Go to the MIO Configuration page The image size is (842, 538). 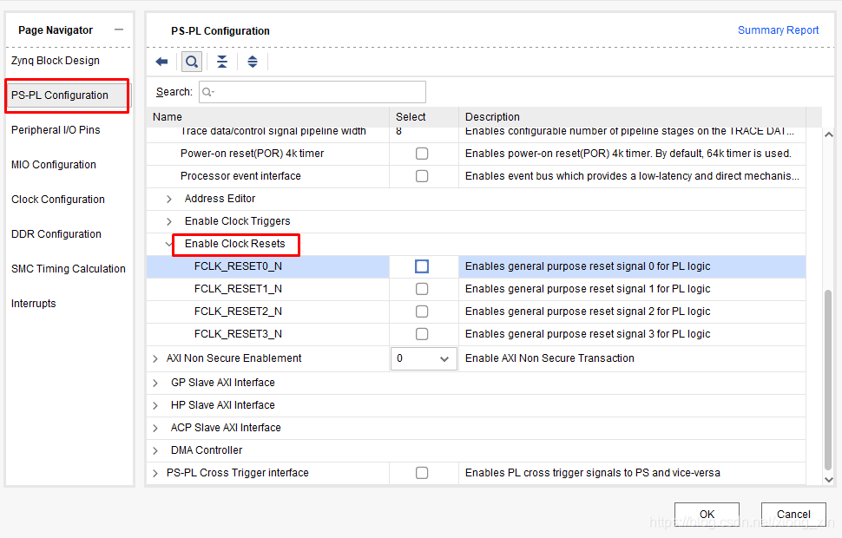click(54, 165)
